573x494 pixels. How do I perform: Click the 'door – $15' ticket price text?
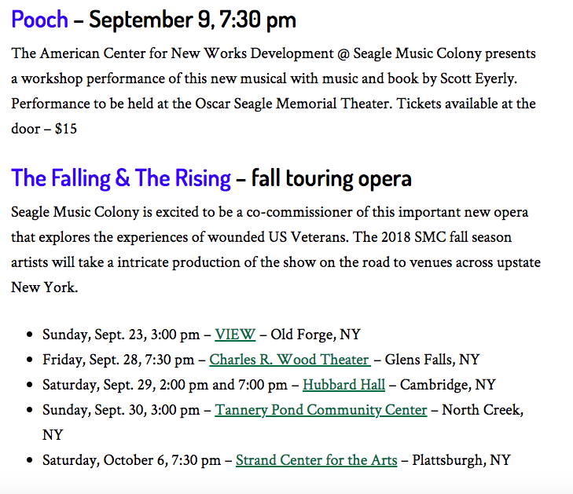pos(44,129)
